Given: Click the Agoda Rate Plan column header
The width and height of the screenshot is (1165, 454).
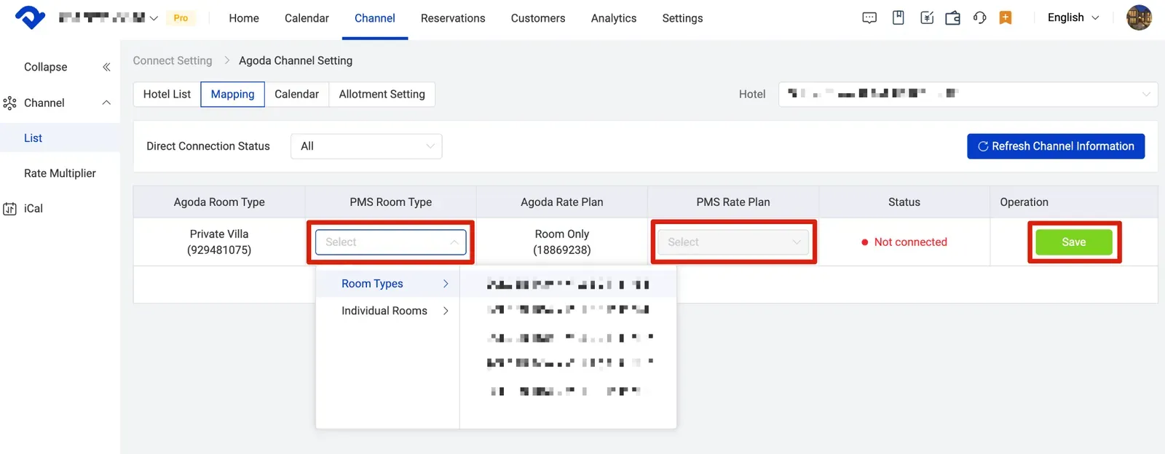Looking at the screenshot, I should tap(562, 202).
